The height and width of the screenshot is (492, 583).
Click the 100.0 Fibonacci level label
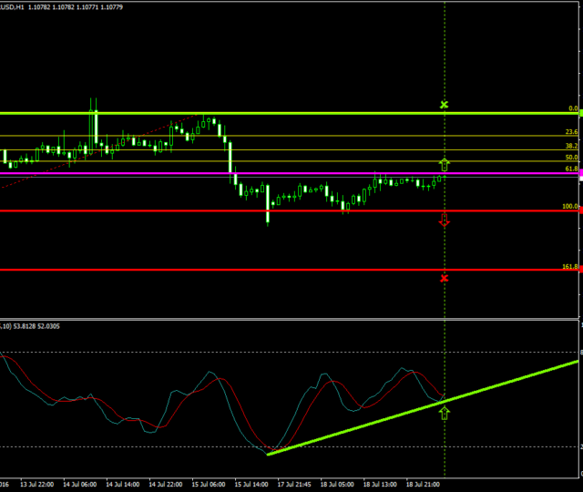point(569,206)
